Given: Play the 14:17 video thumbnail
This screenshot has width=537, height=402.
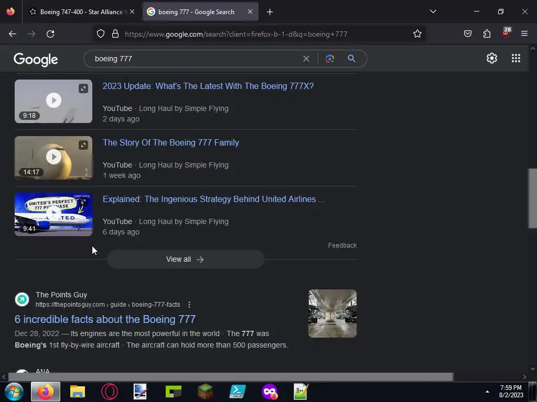Looking at the screenshot, I should [53, 158].
